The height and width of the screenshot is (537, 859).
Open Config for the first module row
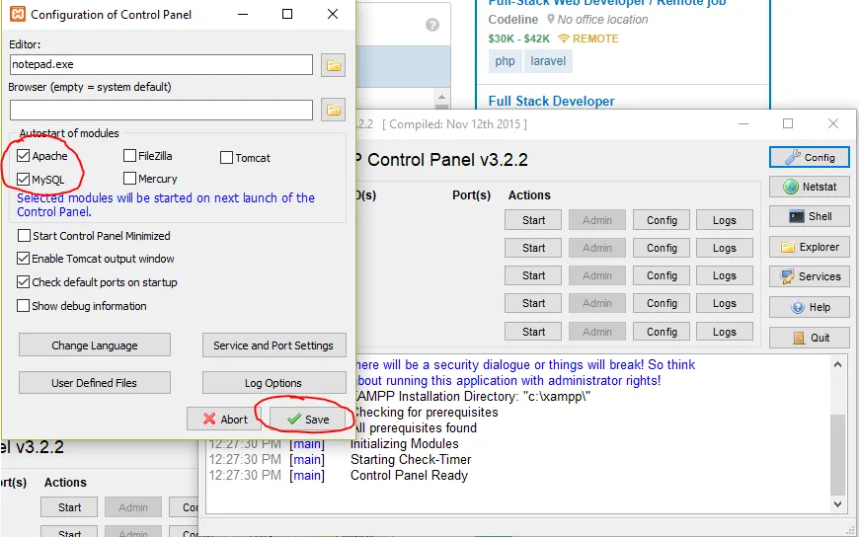point(662,220)
